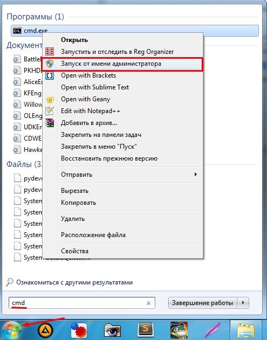Click the Завершение работы button
The height and width of the screenshot is (340, 267).
[203, 303]
